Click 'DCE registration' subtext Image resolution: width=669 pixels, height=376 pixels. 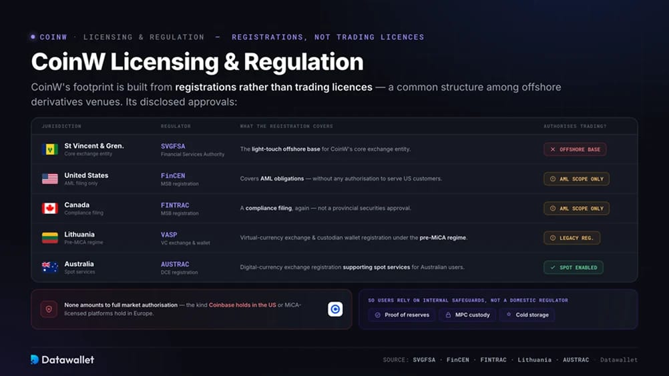[x=179, y=272]
